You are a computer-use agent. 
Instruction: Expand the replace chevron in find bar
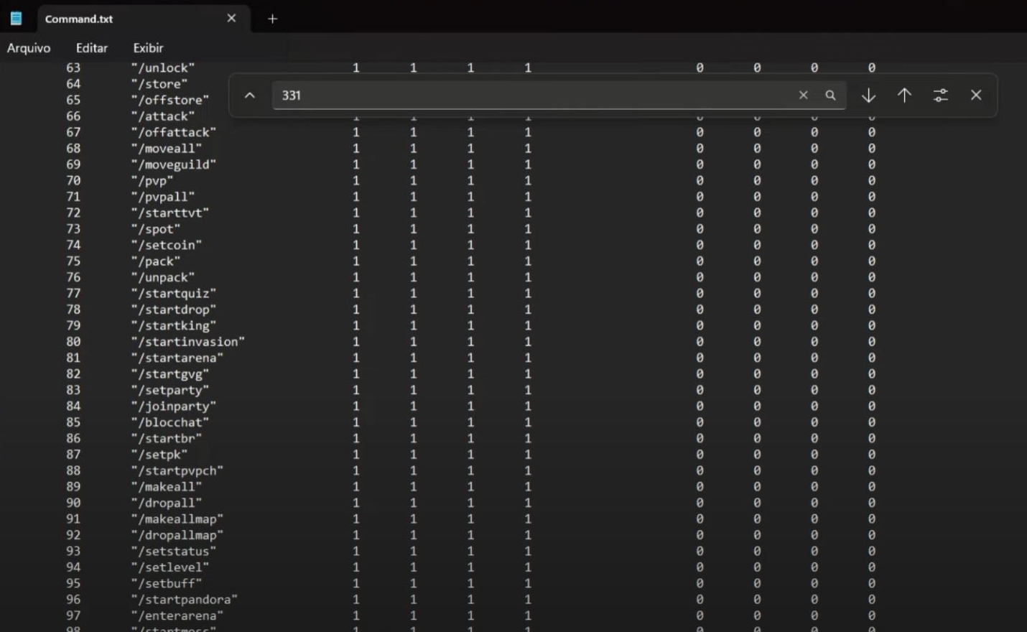(250, 95)
